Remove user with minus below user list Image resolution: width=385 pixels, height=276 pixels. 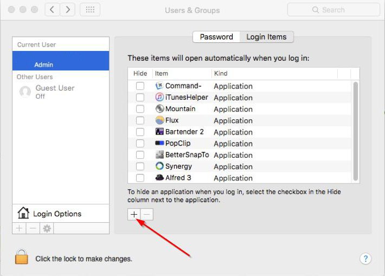point(33,229)
